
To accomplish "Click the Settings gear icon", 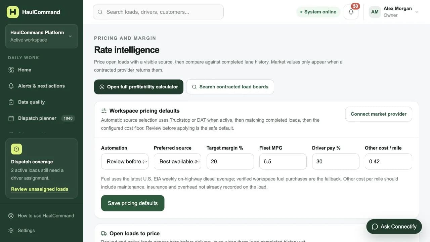I will coord(11,231).
